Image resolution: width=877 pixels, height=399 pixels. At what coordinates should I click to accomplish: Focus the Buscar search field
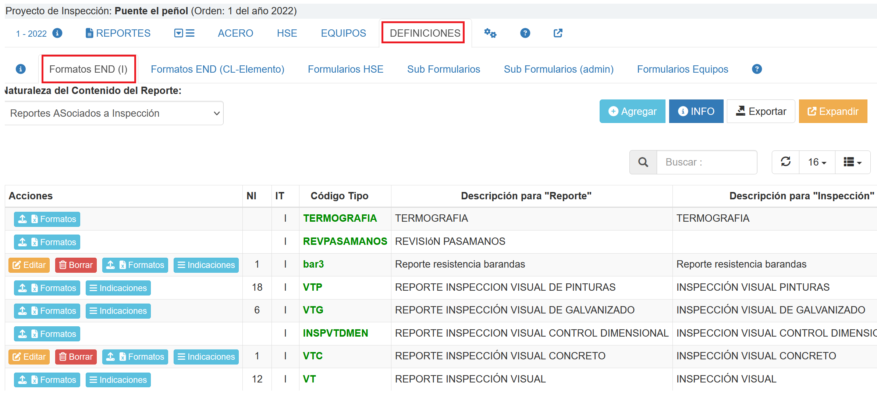(706, 162)
